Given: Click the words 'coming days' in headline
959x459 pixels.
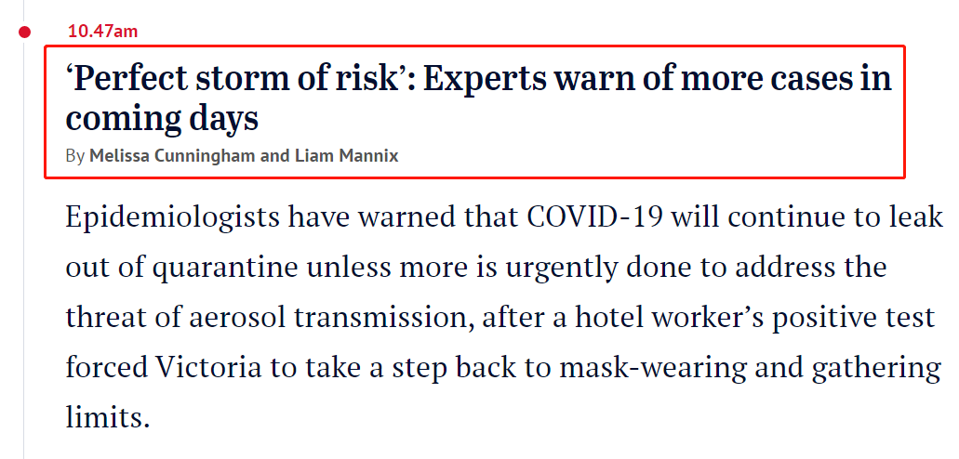Looking at the screenshot, I should pos(162,119).
